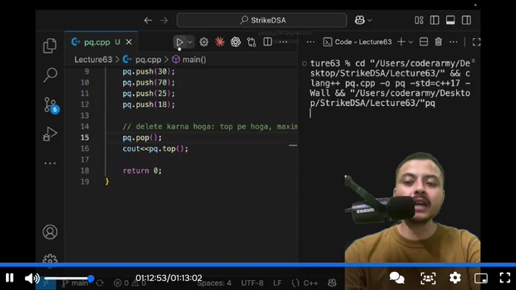Toggle the primary side bar
This screenshot has height=290, width=516.
click(435, 20)
